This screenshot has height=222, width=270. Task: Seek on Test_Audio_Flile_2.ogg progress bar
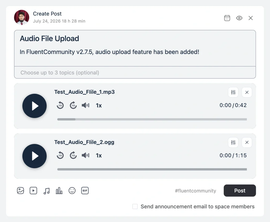[x=152, y=169]
